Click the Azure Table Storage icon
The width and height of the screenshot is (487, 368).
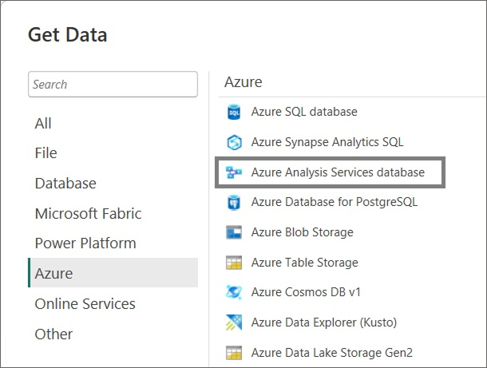click(234, 263)
